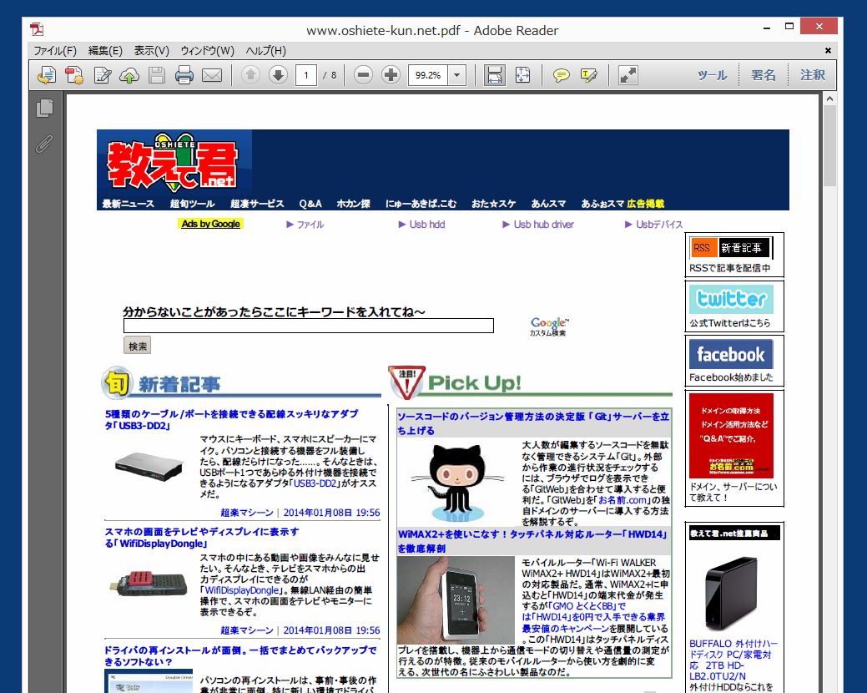Click the vertical scrollbar up arrow

pos(829,99)
